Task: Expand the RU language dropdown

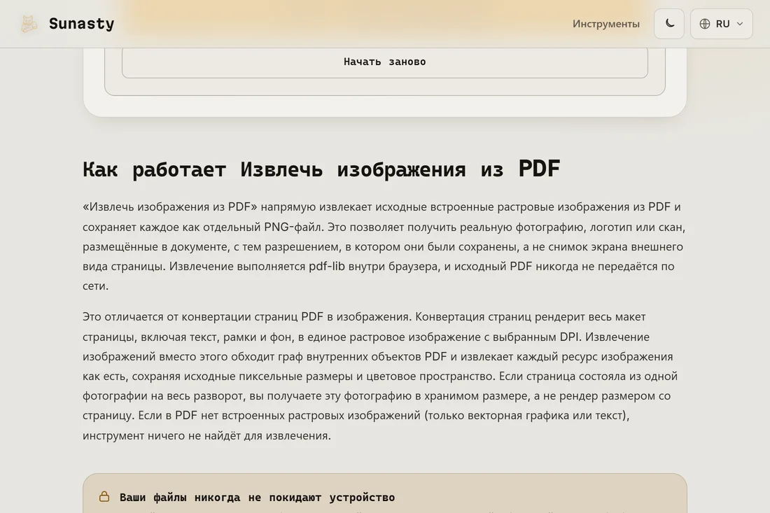Action: click(x=722, y=24)
